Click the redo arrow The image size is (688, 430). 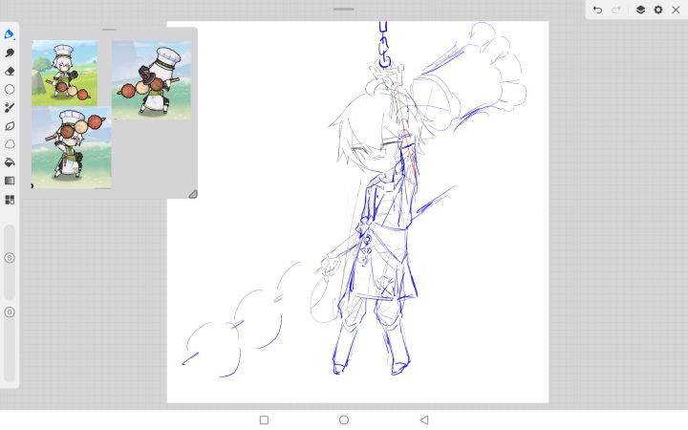point(616,10)
